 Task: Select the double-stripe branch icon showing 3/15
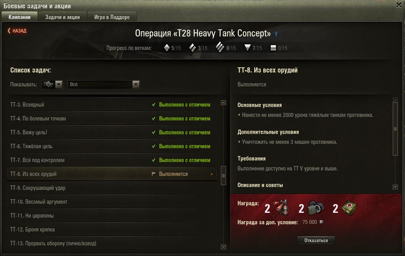click(192, 48)
